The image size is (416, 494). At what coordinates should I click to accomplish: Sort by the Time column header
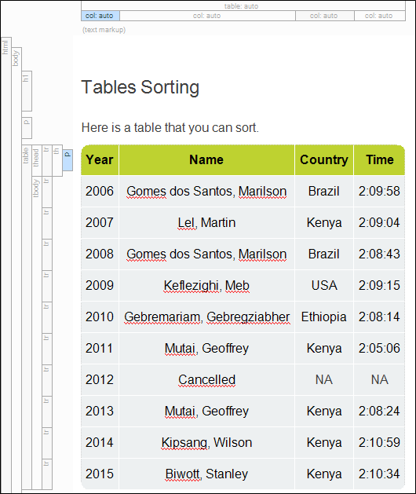pyautogui.click(x=379, y=159)
